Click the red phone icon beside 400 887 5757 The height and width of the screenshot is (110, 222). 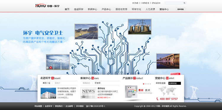157,99
